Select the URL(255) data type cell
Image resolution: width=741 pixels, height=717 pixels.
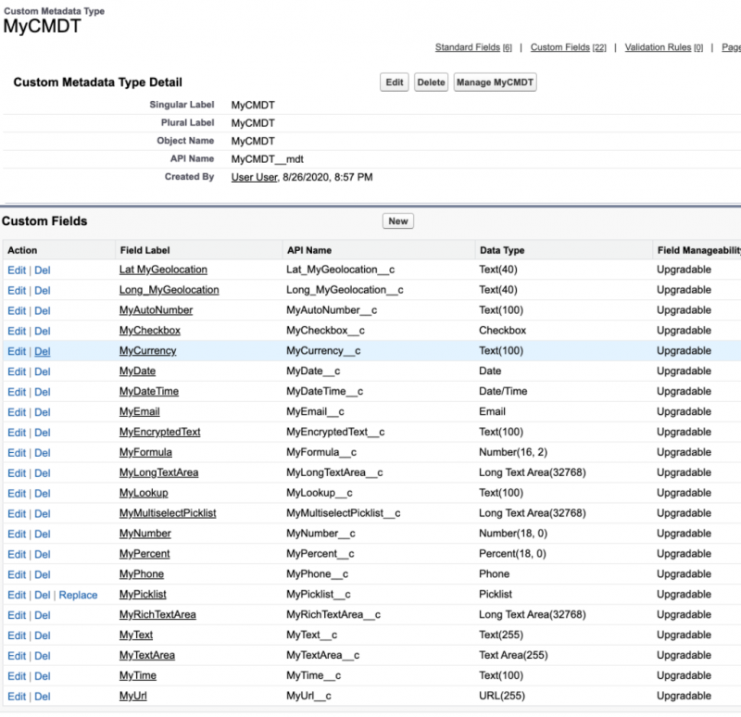[502, 696]
